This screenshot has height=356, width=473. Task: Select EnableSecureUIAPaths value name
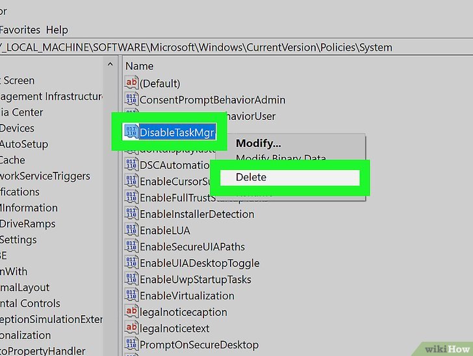click(x=192, y=246)
